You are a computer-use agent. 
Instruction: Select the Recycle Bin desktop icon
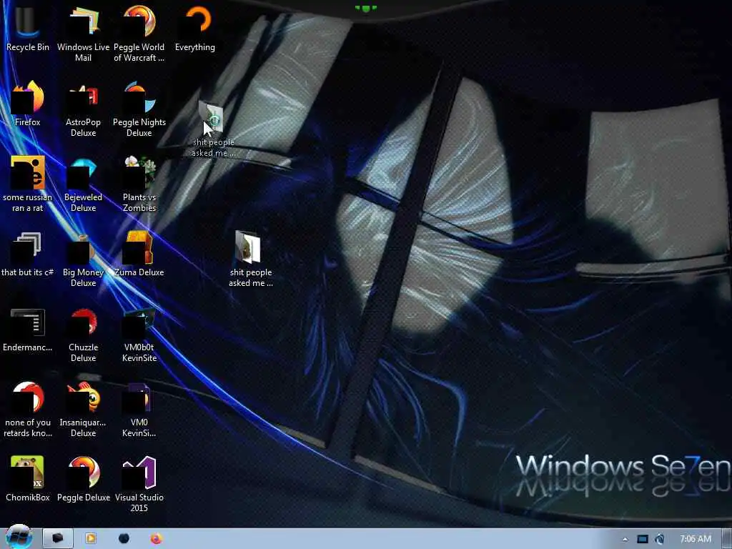[28, 29]
